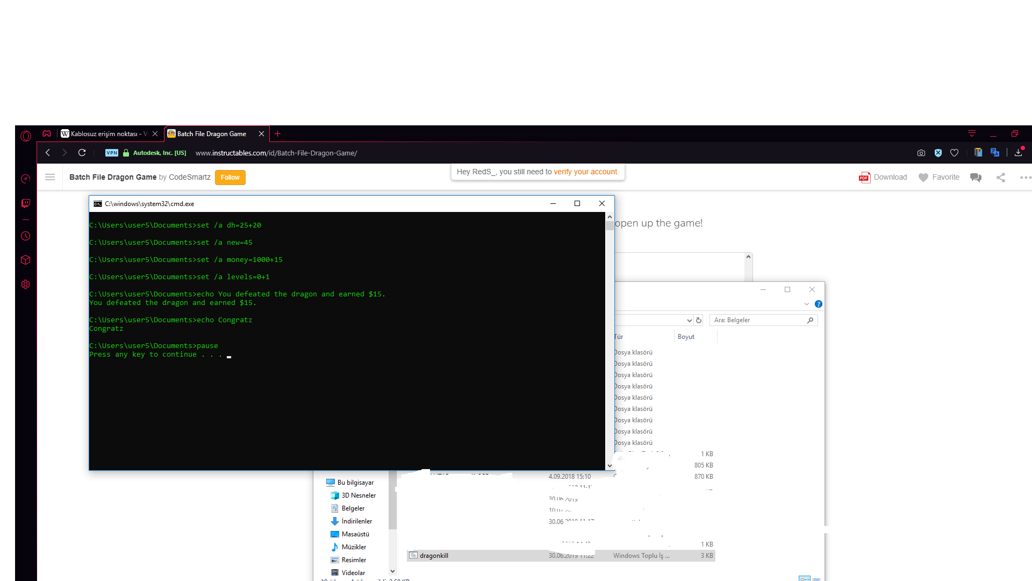Open the three-dot more options menu
The width and height of the screenshot is (1032, 581).
click(1026, 177)
